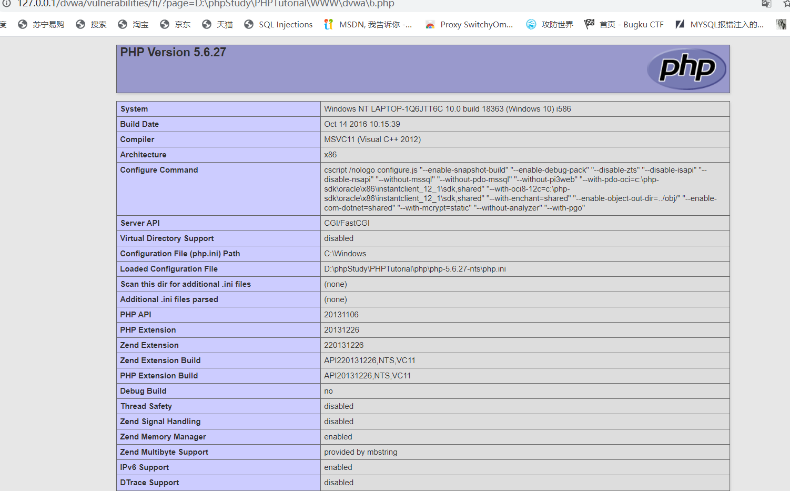Image resolution: width=790 pixels, height=491 pixels.
Task: Open the 苏宁易购 bookmark
Action: pyautogui.click(x=41, y=25)
